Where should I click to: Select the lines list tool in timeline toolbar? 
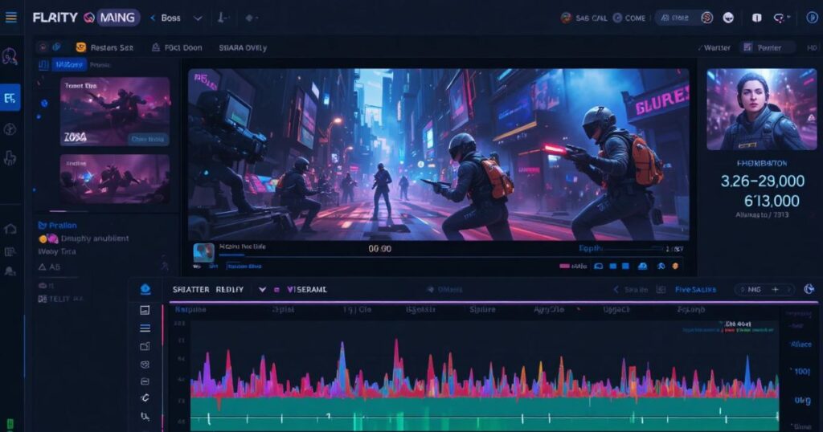pos(145,328)
